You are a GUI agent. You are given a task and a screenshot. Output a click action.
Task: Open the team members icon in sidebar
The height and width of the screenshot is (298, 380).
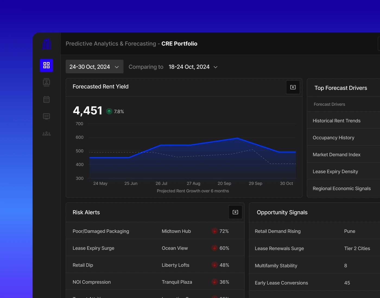pyautogui.click(x=46, y=134)
